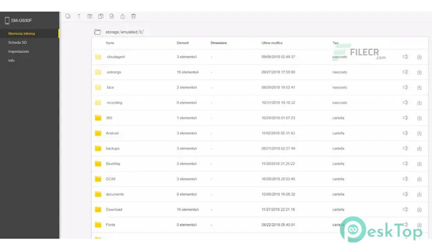The width and height of the screenshot is (432, 250).
Task: Open the .estrongs folder name
Action: tap(113, 72)
